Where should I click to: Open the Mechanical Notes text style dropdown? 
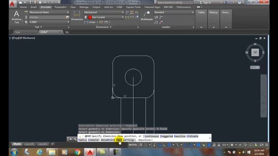click(49, 12)
